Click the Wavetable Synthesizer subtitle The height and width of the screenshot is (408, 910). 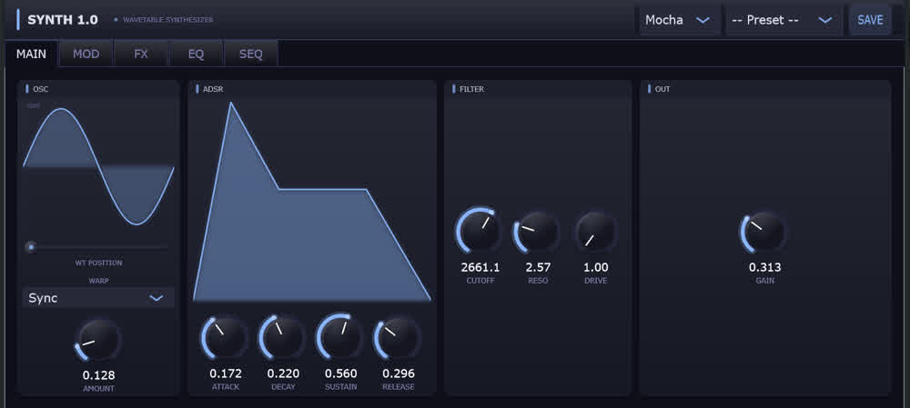coord(167,20)
